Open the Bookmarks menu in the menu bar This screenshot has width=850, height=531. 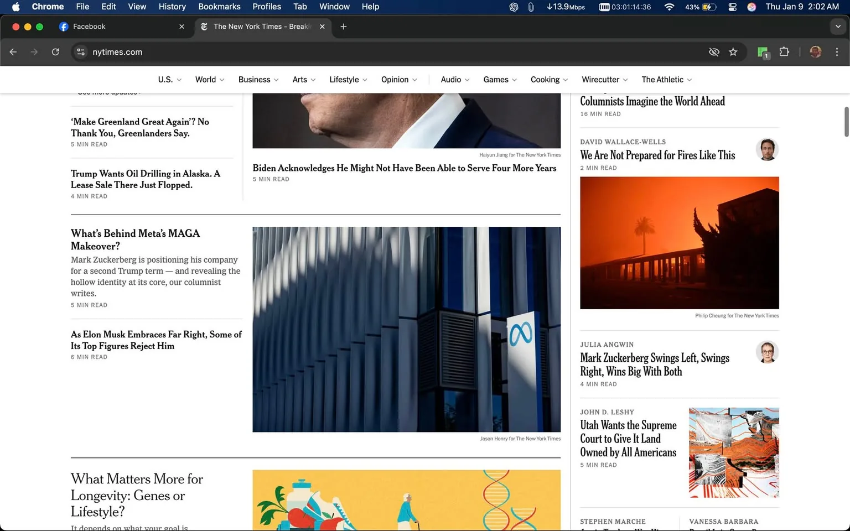[x=219, y=7]
